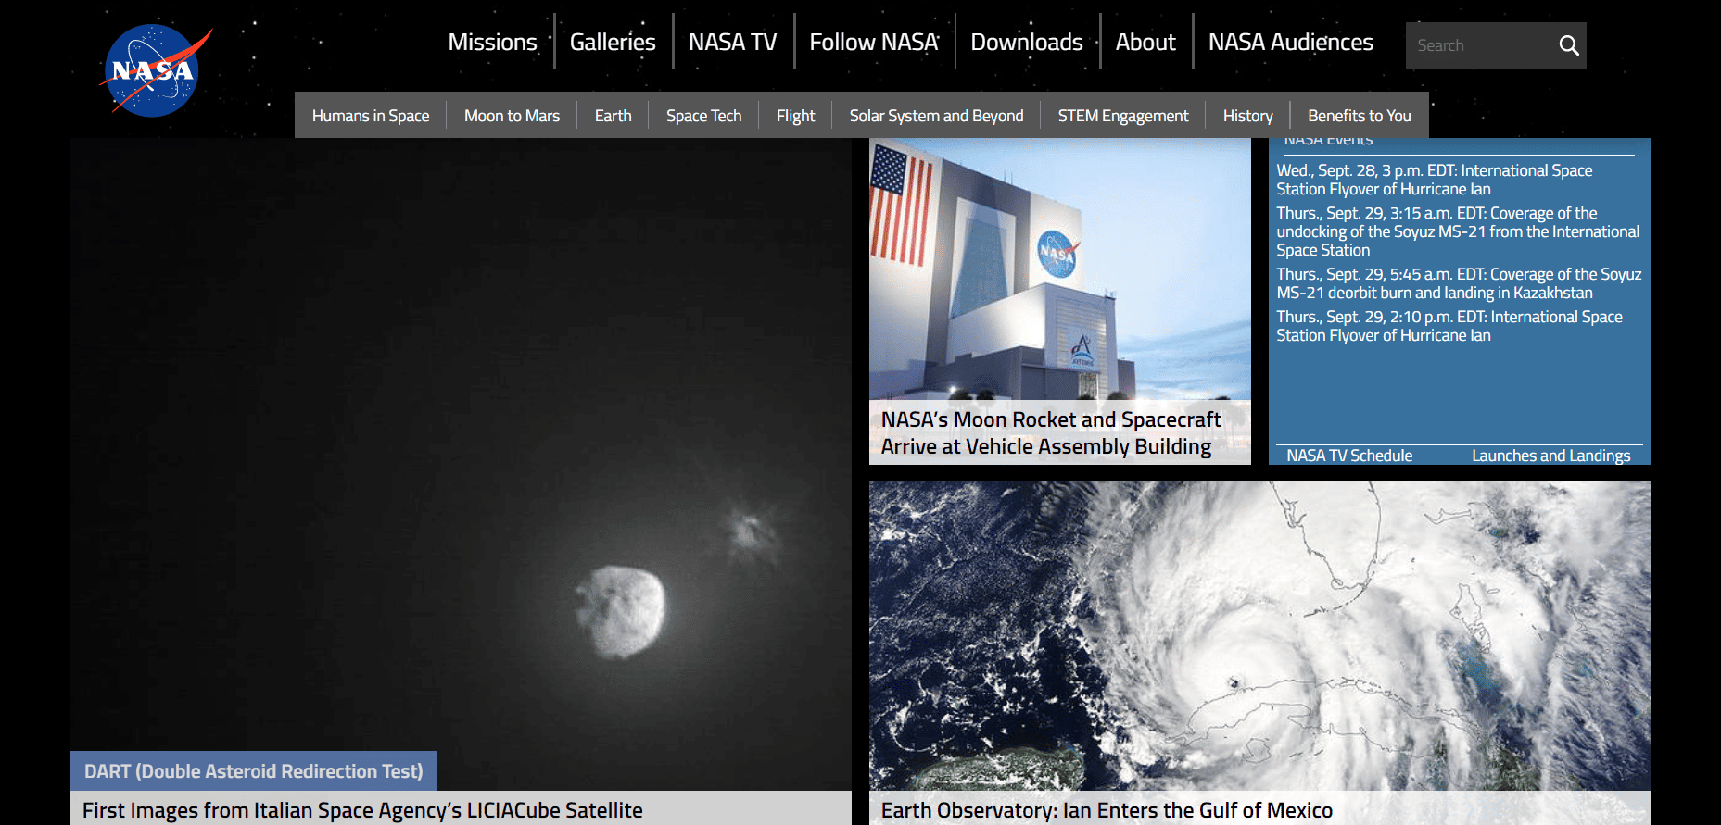Open Soyuz MS-21 deorbit burn landing event
Image resolution: width=1721 pixels, height=825 pixels.
[1458, 283]
